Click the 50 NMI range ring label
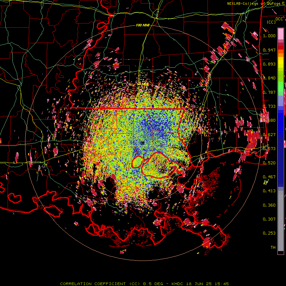The height and width of the screenshot is (286, 286). pos(143,84)
